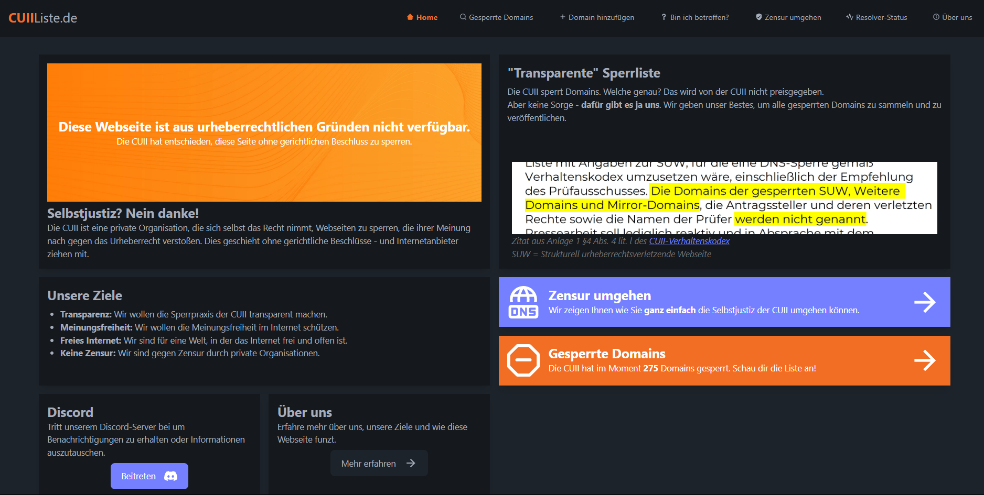Click the pulse icon for Resolver-Status

pyautogui.click(x=849, y=17)
